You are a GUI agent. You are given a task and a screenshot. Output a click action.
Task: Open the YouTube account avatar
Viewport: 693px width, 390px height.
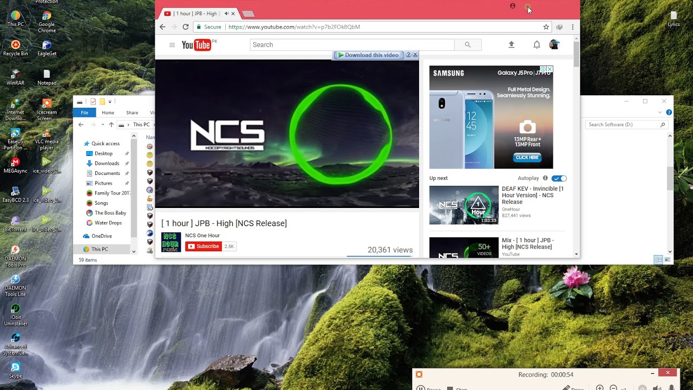[554, 44]
